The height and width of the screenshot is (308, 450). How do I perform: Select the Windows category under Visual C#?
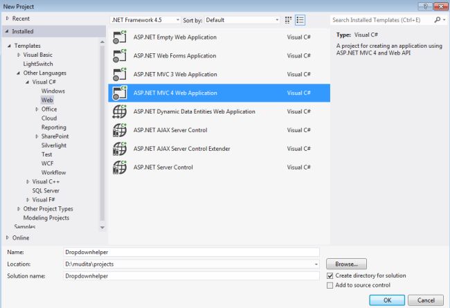tap(53, 91)
